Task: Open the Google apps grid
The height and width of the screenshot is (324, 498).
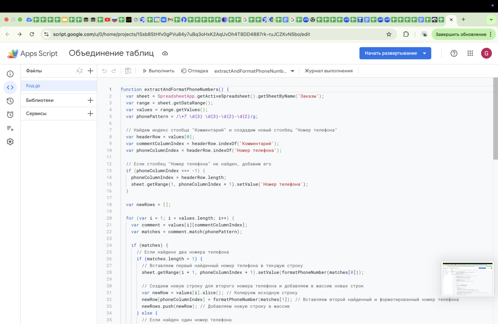Action: (470, 53)
